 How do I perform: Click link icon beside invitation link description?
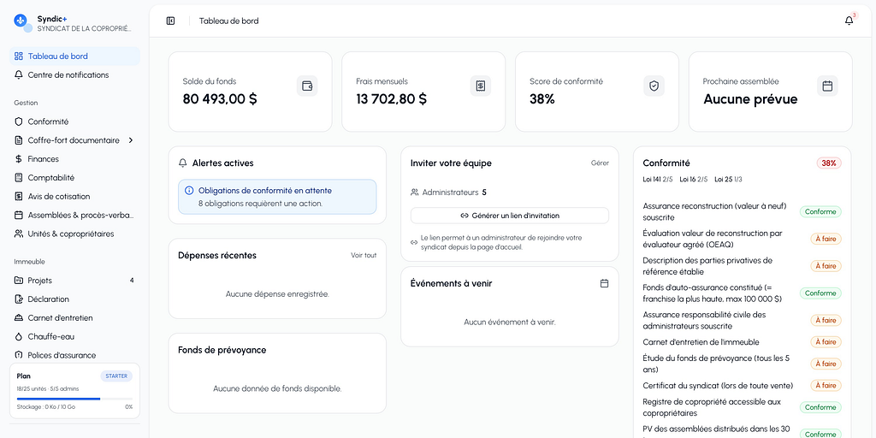[414, 242]
